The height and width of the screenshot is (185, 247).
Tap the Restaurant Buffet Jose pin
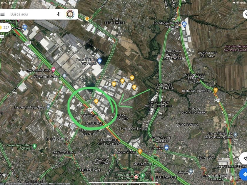click(216, 90)
